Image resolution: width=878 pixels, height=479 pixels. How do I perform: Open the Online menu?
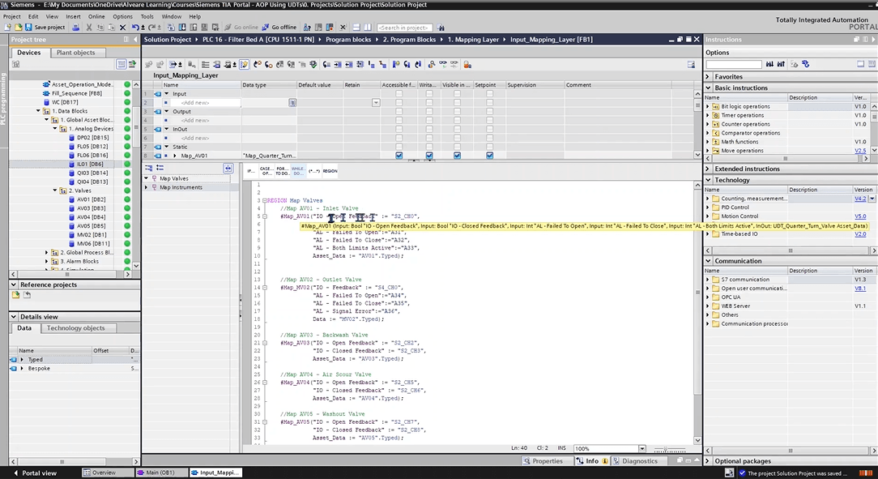point(96,16)
